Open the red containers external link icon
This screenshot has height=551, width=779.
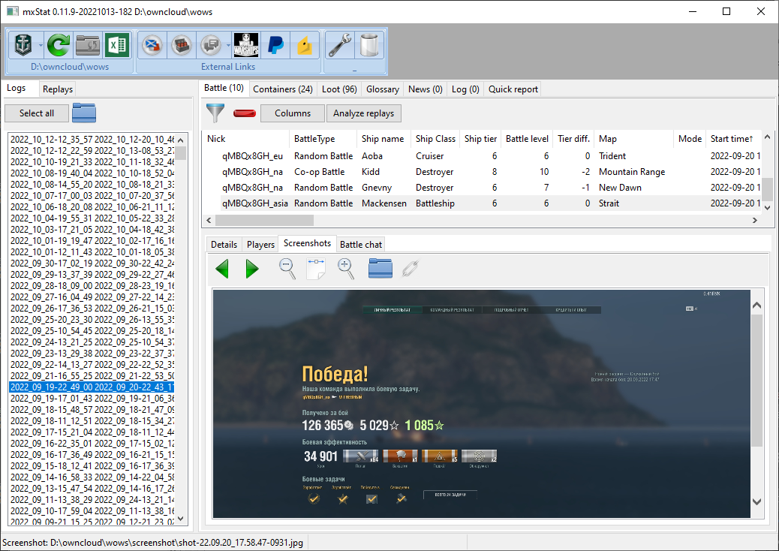182,45
